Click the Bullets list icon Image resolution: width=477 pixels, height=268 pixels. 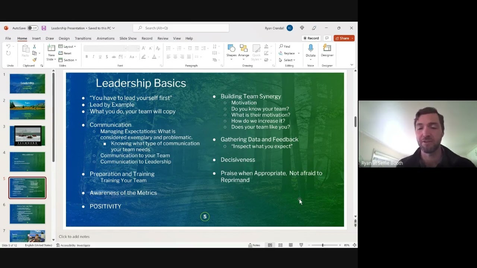tap(169, 48)
